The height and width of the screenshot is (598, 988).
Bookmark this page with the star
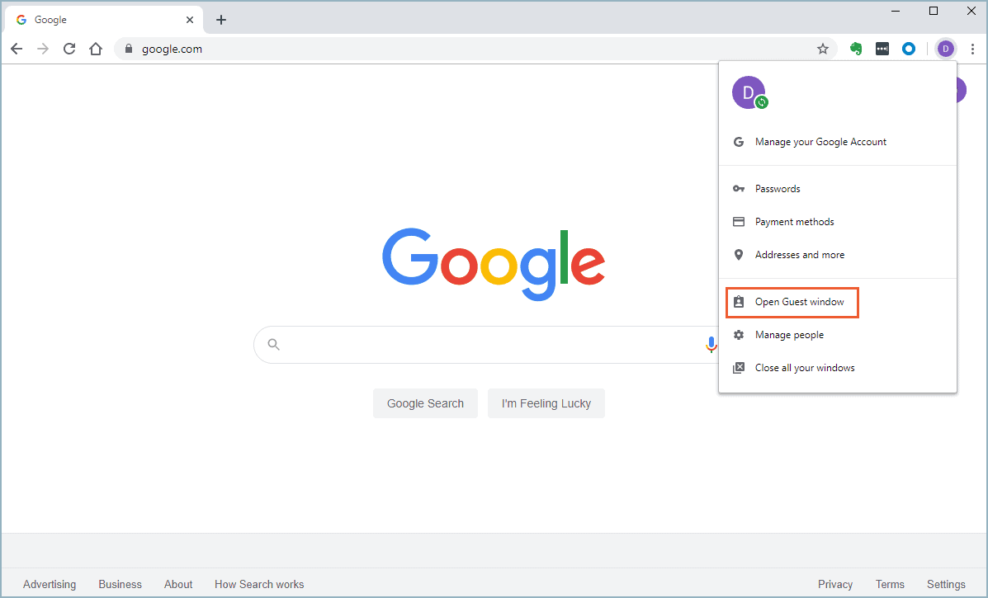(822, 49)
